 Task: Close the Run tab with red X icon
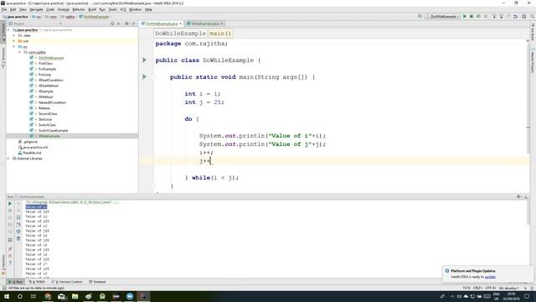(10, 256)
